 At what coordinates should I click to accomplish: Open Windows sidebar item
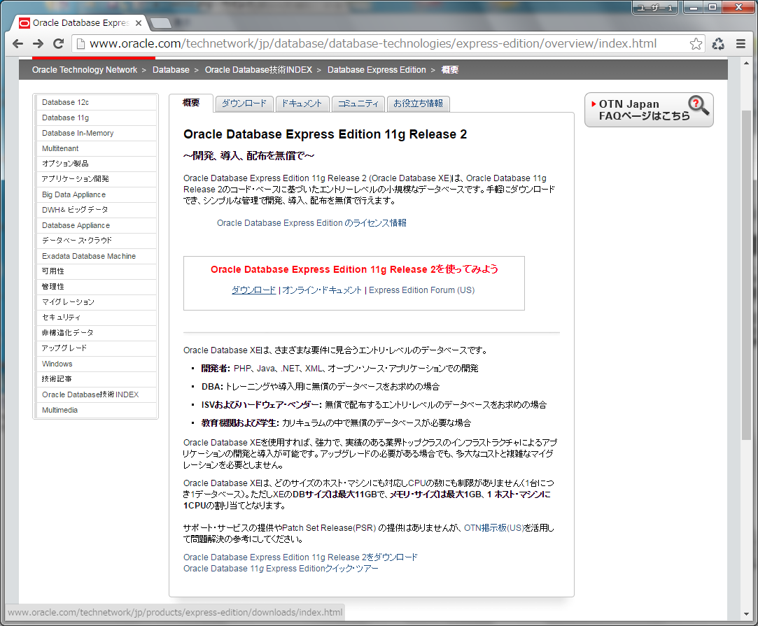pos(97,364)
